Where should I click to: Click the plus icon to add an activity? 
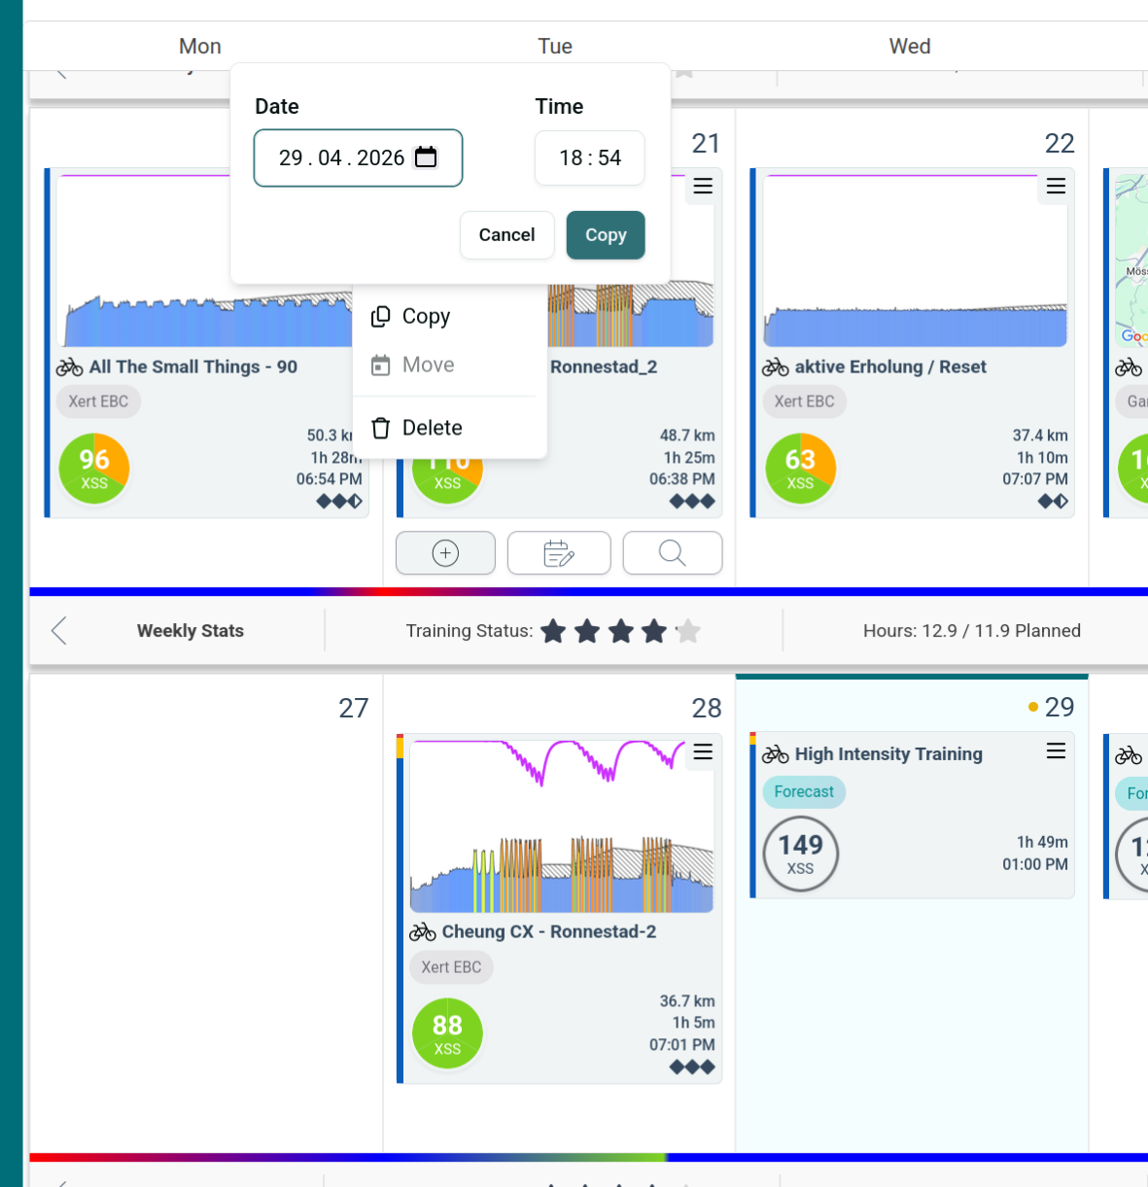[445, 553]
